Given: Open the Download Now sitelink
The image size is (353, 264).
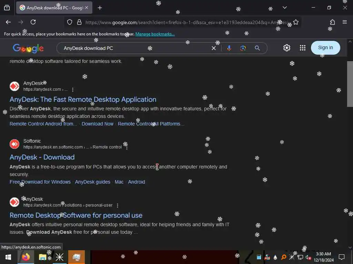Looking at the screenshot, I should (98, 124).
